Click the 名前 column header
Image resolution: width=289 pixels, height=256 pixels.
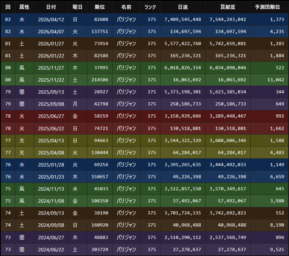tap(126, 7)
